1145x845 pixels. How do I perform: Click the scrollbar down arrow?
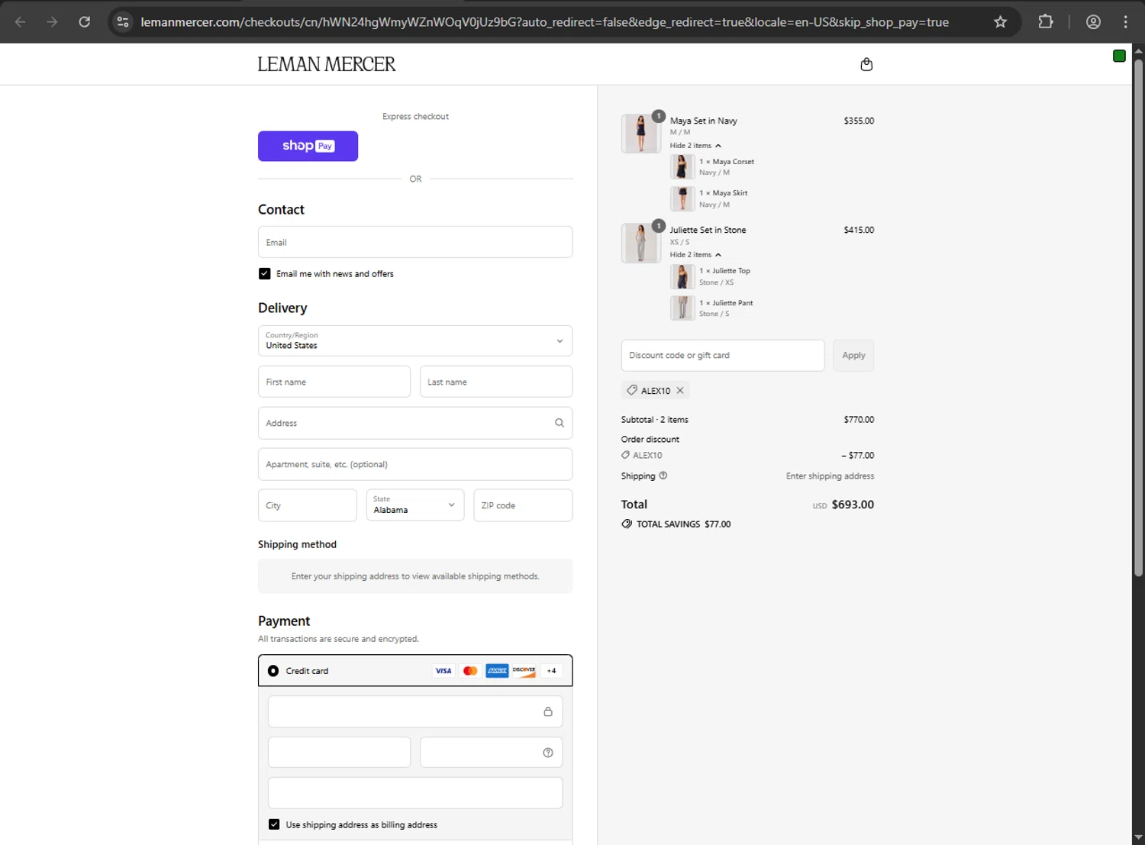[x=1138, y=837]
